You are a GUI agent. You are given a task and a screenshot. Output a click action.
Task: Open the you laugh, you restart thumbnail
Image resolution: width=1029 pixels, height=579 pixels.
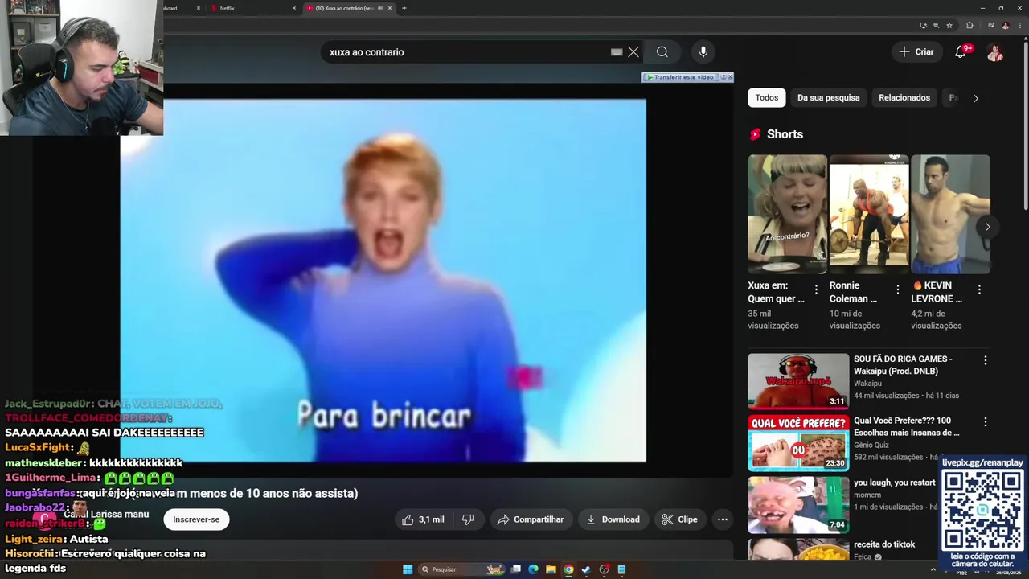tap(798, 504)
